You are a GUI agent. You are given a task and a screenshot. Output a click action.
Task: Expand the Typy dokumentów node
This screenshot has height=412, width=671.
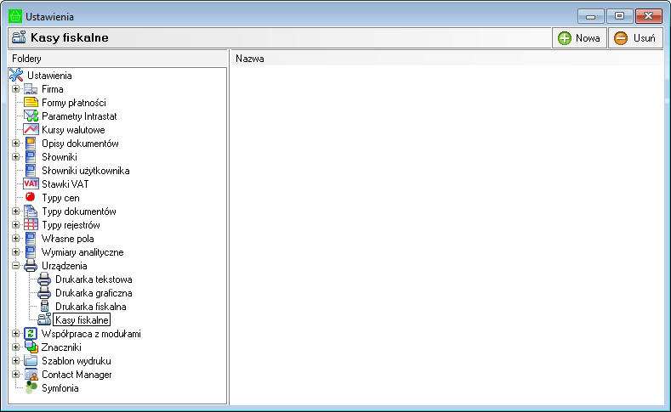(15, 212)
